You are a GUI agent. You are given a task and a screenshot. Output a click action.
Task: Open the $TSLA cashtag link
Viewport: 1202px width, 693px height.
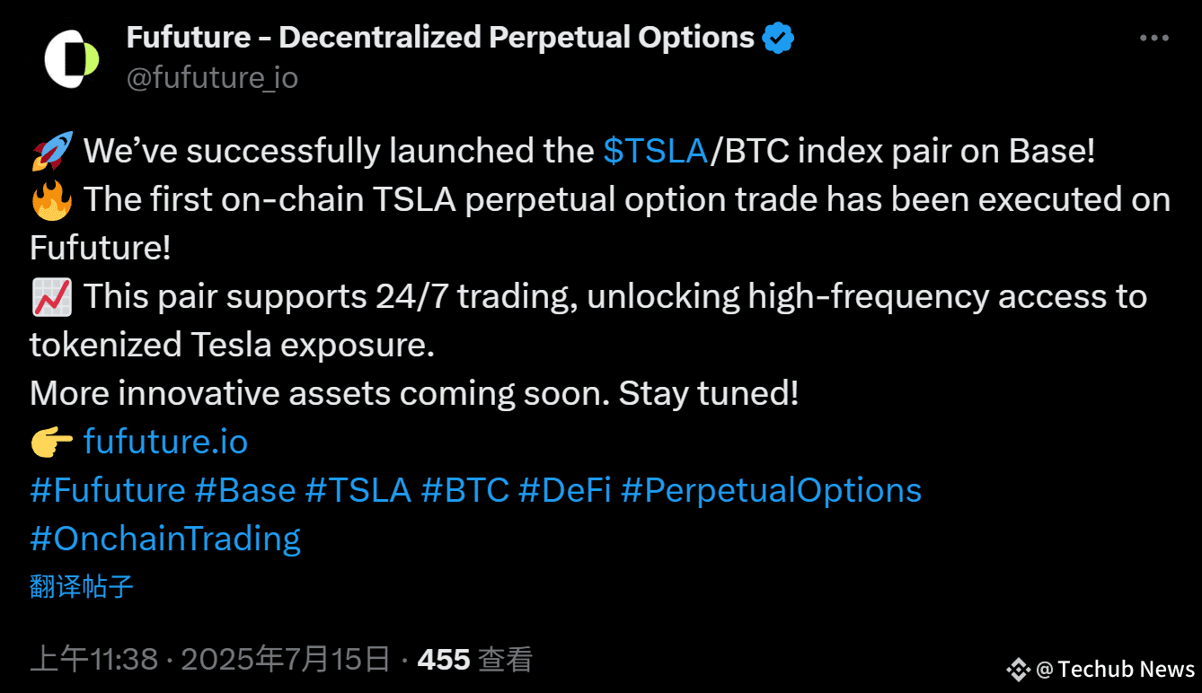pyautogui.click(x=656, y=152)
